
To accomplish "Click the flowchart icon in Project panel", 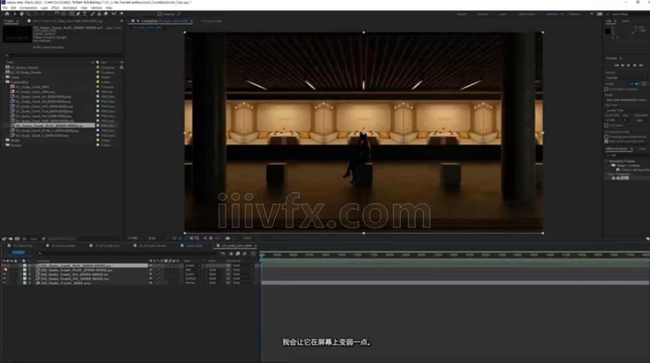I will [122, 67].
